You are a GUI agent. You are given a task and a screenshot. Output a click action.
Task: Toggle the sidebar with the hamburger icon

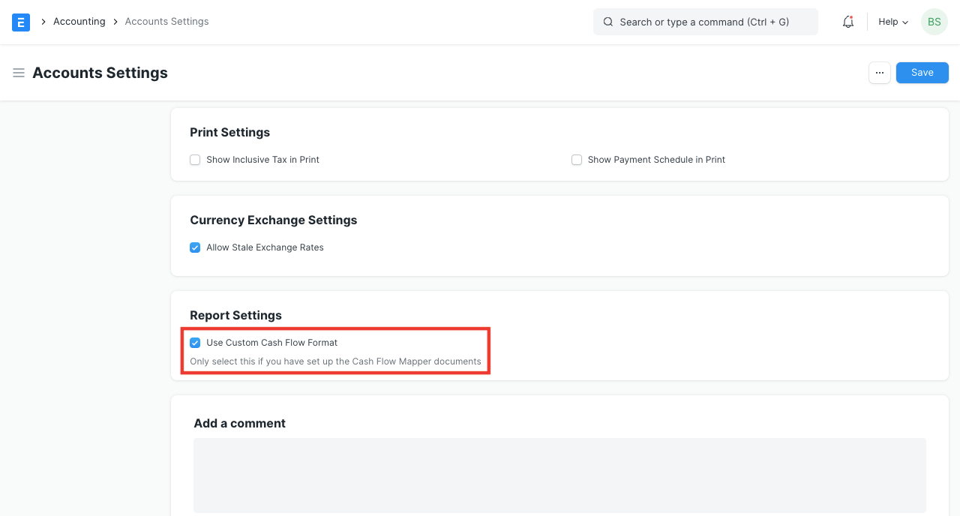pos(19,73)
